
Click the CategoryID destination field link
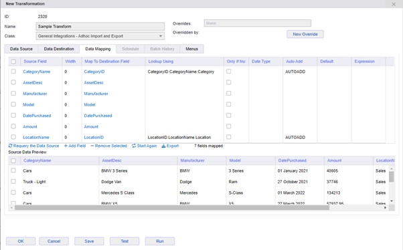pyautogui.click(x=94, y=72)
